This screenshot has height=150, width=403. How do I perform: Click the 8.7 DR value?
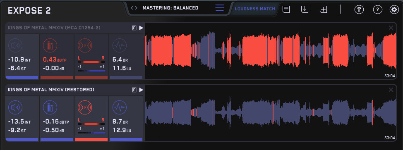pyautogui.click(x=120, y=122)
